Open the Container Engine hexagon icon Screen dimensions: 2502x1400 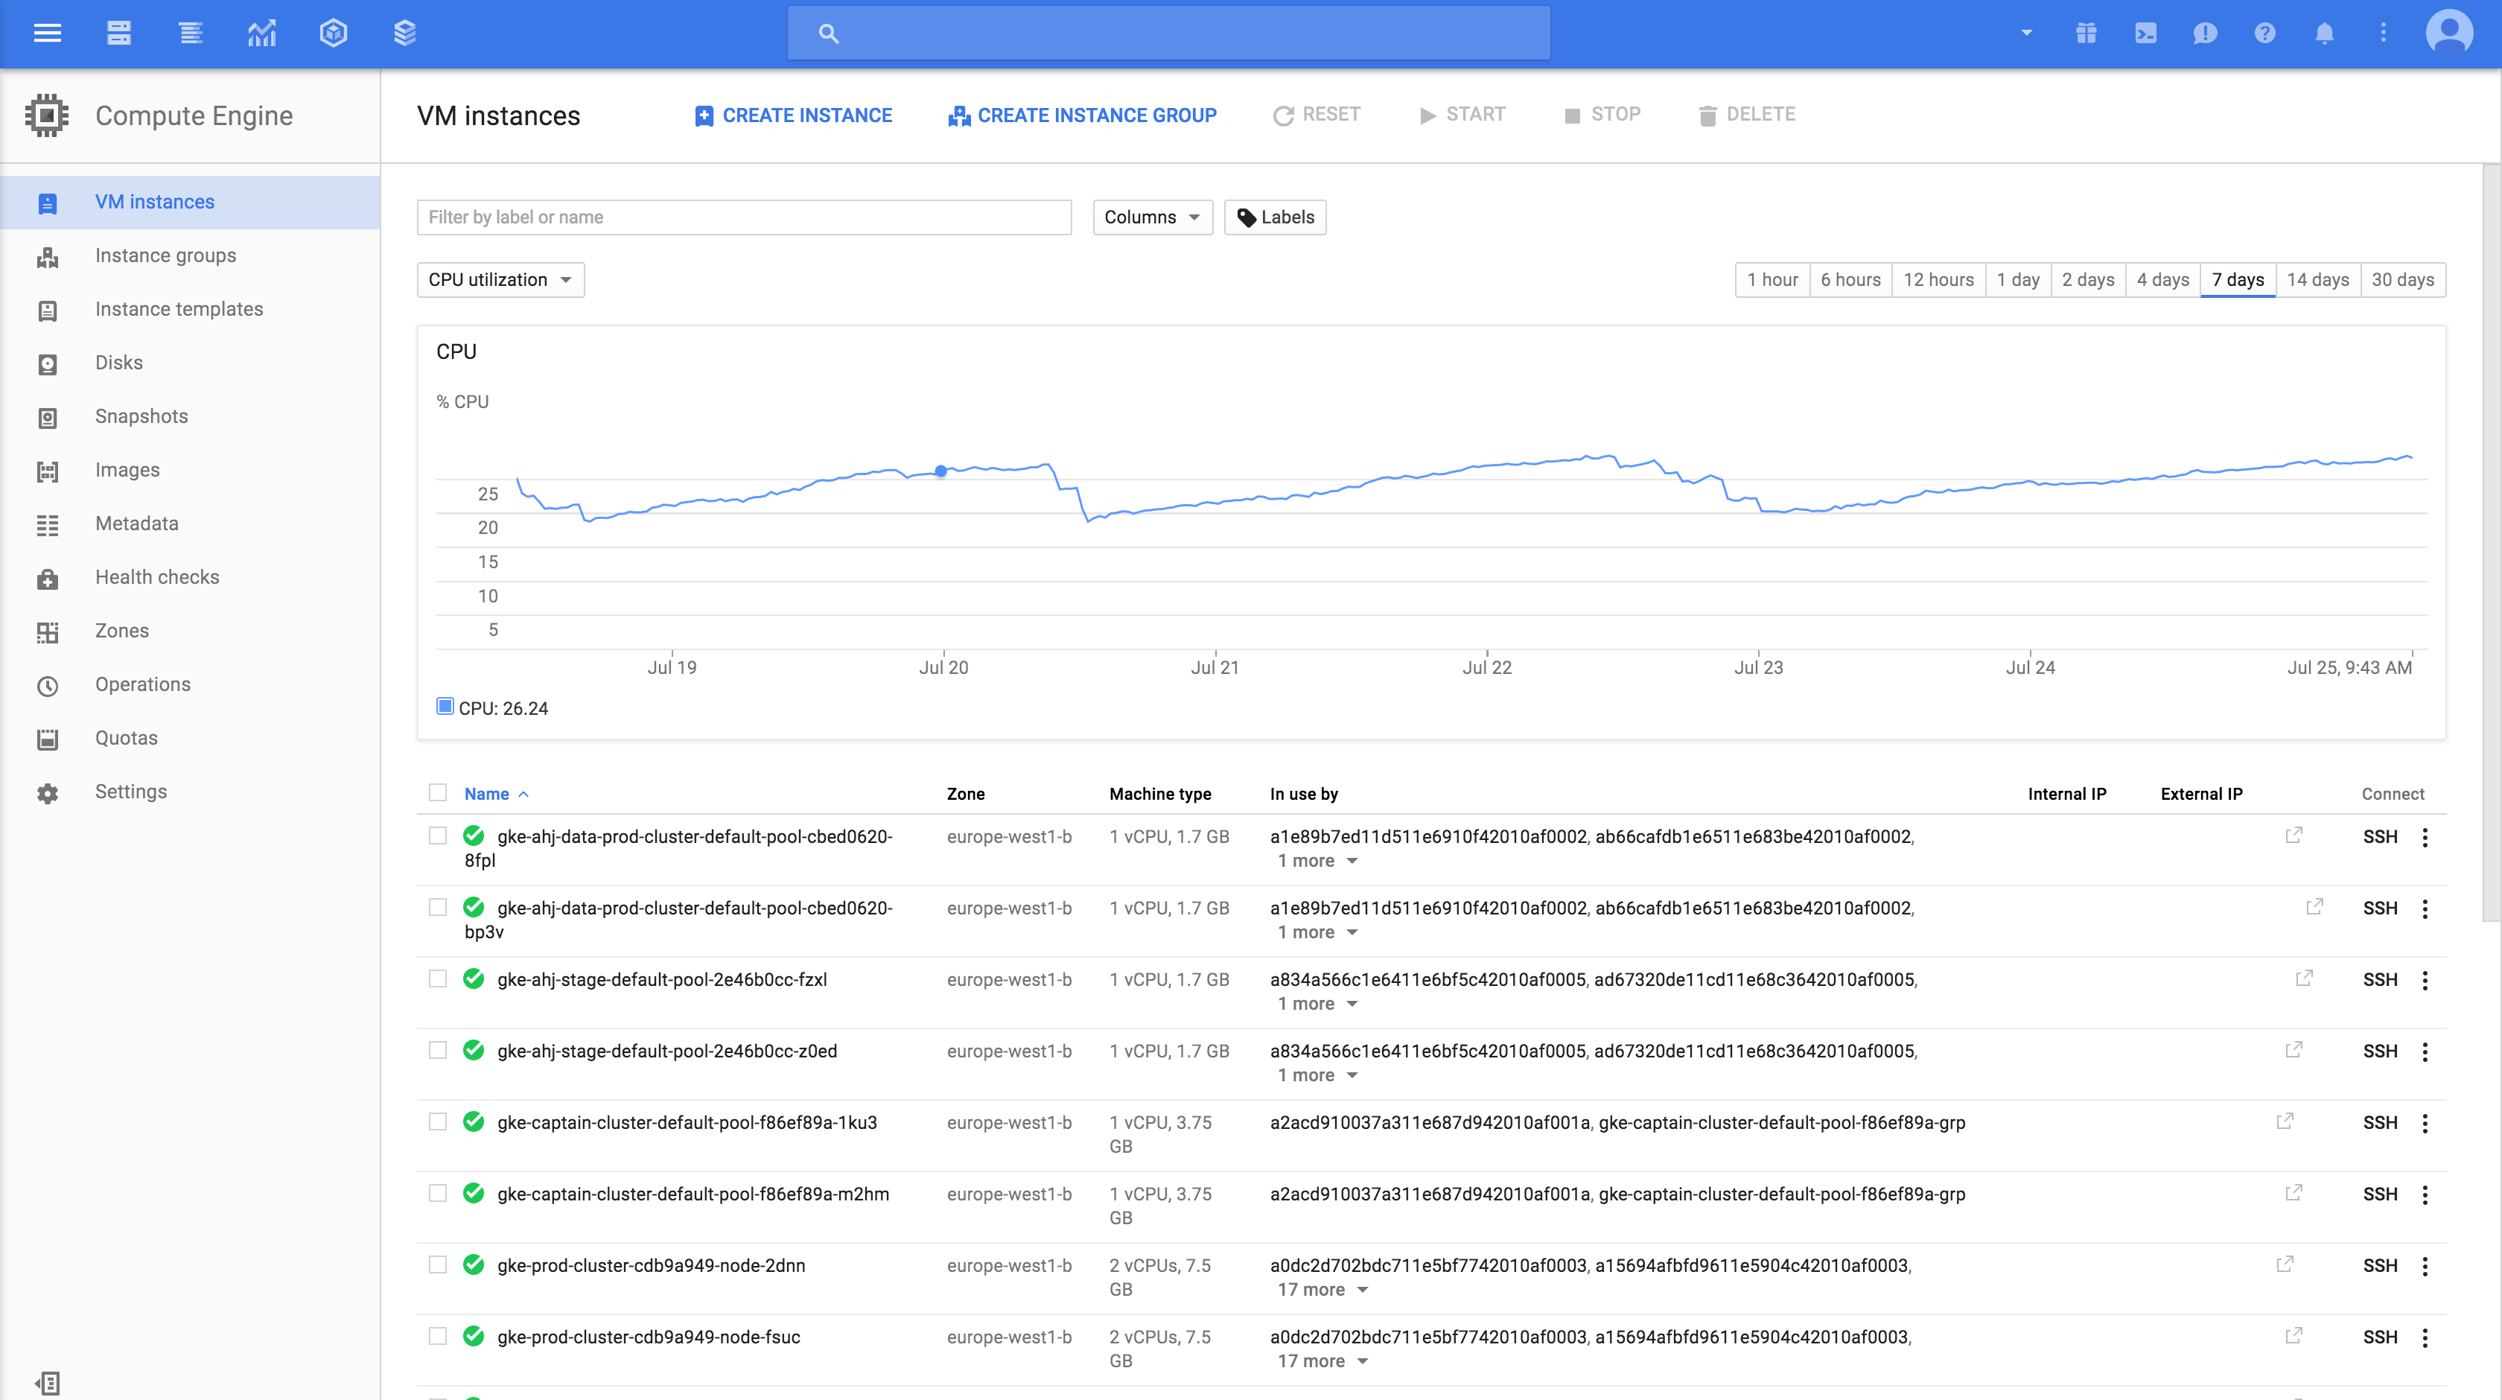pos(333,33)
